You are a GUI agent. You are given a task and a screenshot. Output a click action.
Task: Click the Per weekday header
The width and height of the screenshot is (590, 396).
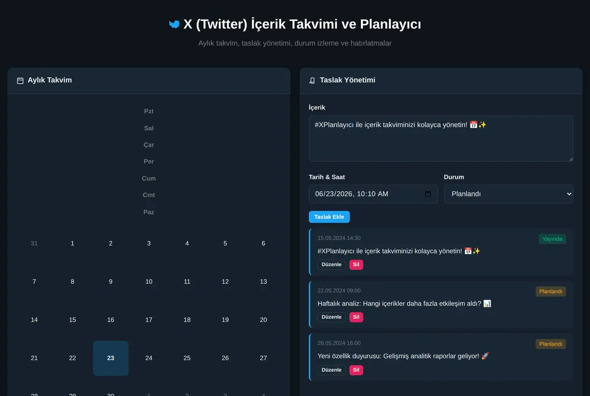149,162
